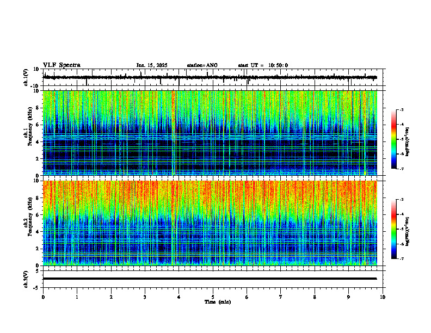
Task: Click the ch.1 voltage waveform trace
Action: pos(210,77)
